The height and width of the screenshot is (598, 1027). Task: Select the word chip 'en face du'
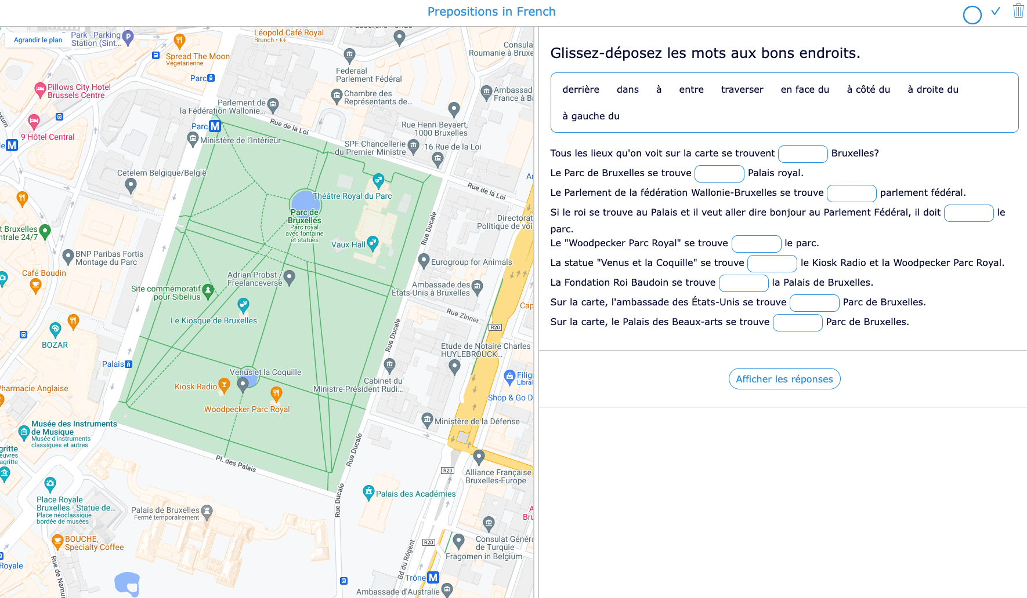[x=805, y=89]
